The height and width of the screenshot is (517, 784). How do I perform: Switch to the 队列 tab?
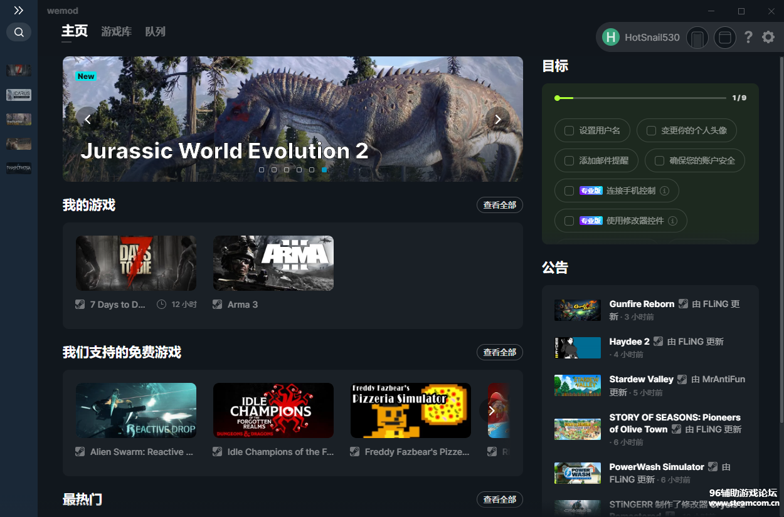pyautogui.click(x=155, y=32)
